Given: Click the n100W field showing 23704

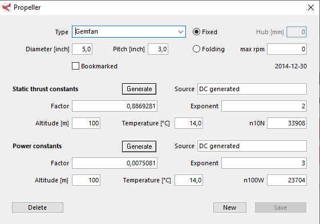Looking at the screenshot, I should pos(287,180).
